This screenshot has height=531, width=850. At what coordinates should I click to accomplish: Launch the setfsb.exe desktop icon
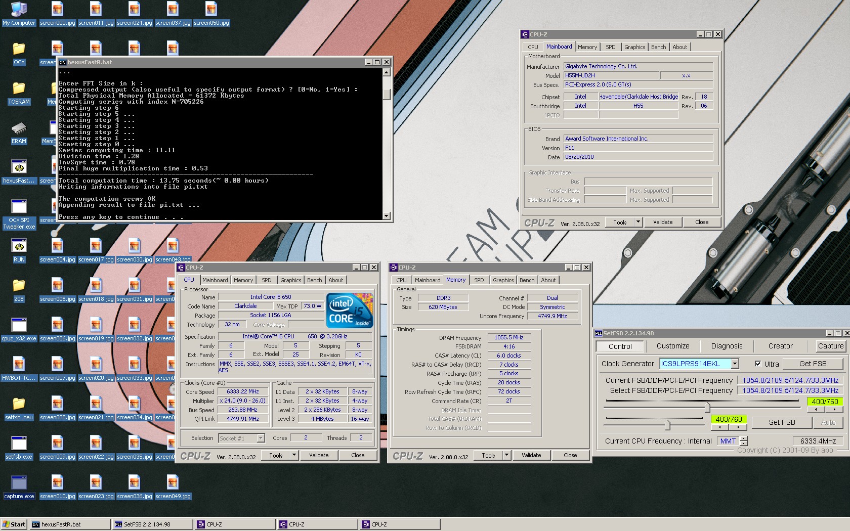click(x=19, y=448)
